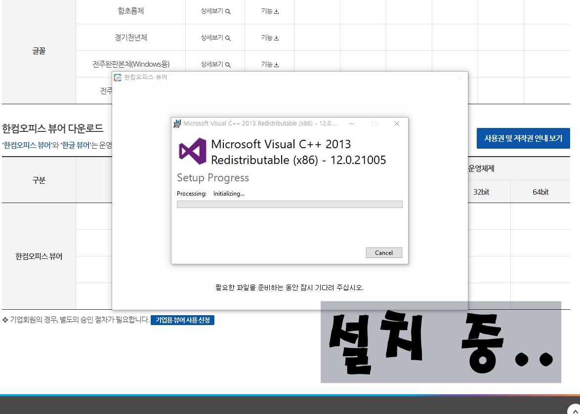Click the Setup Progress heading text
This screenshot has height=414, width=580.
tap(213, 178)
